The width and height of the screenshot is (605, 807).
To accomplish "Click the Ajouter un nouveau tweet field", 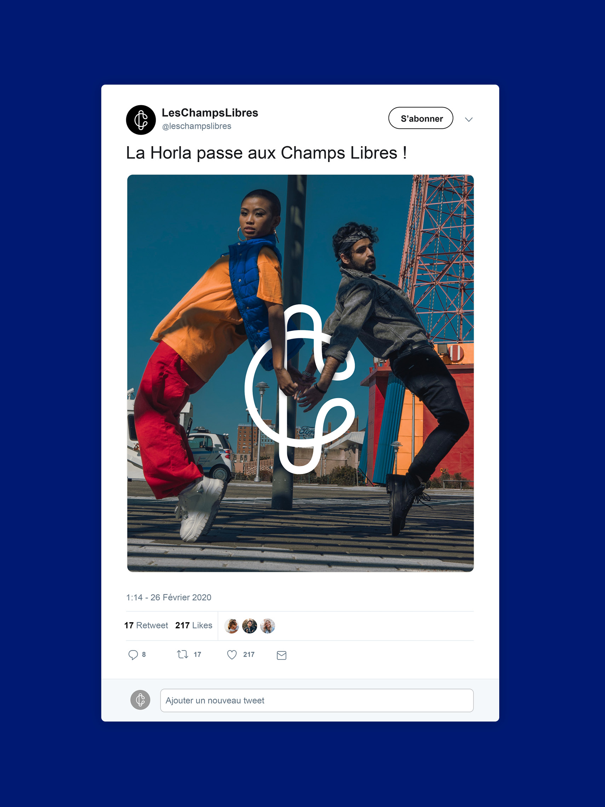I will point(317,700).
